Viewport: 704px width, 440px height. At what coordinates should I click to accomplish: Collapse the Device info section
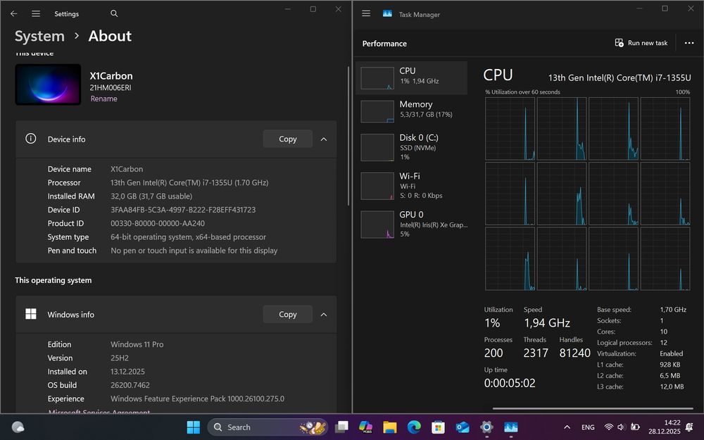pos(324,139)
